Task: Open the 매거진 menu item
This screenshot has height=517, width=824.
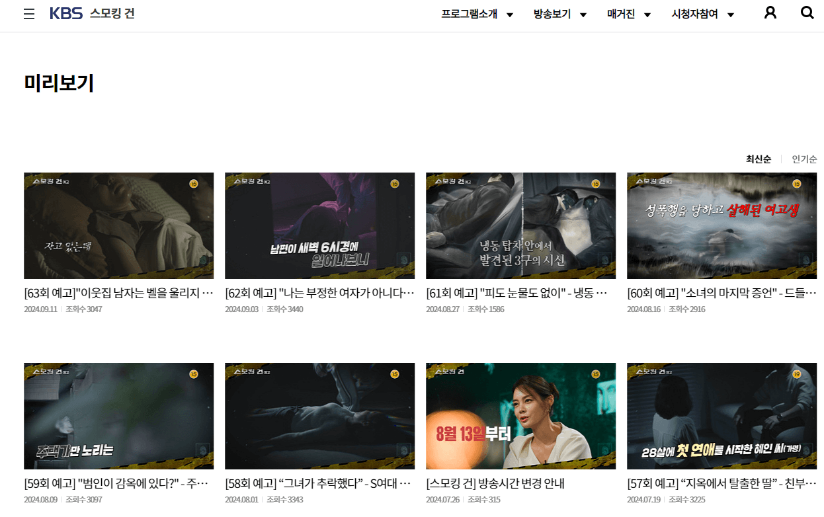Action: (622, 14)
